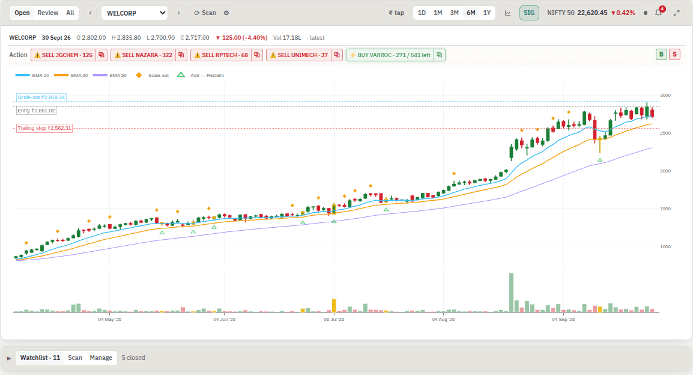The image size is (693, 375).
Task: Click the status dot beside the bell
Action: (x=646, y=13)
